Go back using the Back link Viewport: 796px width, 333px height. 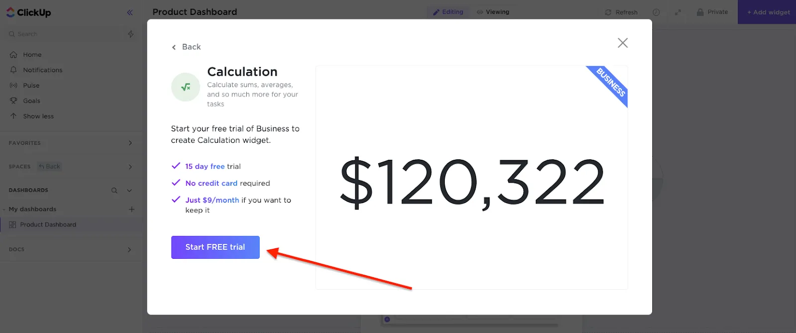click(187, 47)
